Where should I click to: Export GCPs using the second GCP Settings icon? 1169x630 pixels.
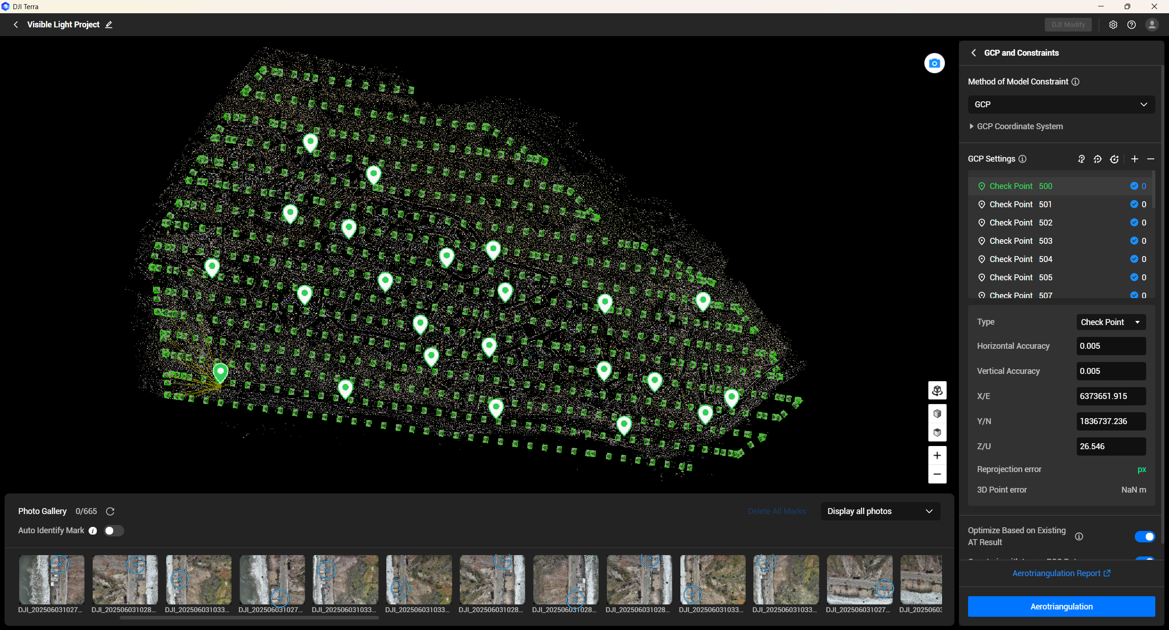click(1097, 159)
